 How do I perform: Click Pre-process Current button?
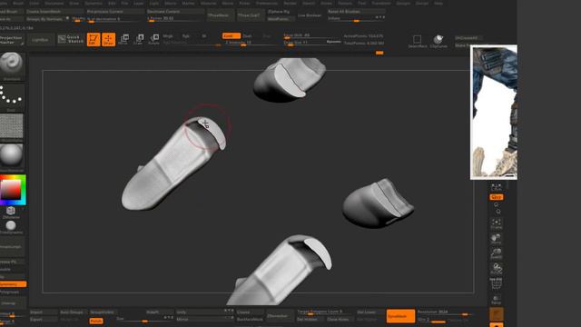(115, 12)
